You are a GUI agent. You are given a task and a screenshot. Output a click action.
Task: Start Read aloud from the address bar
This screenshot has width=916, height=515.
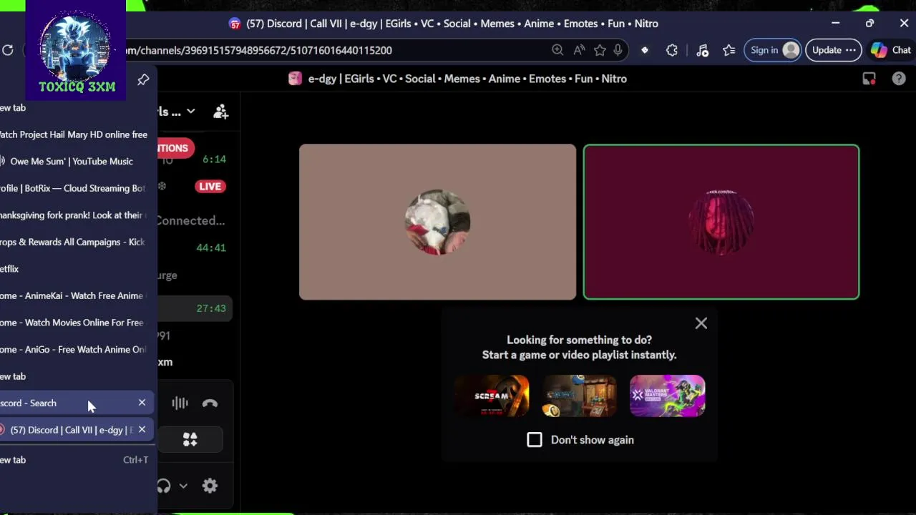point(579,50)
